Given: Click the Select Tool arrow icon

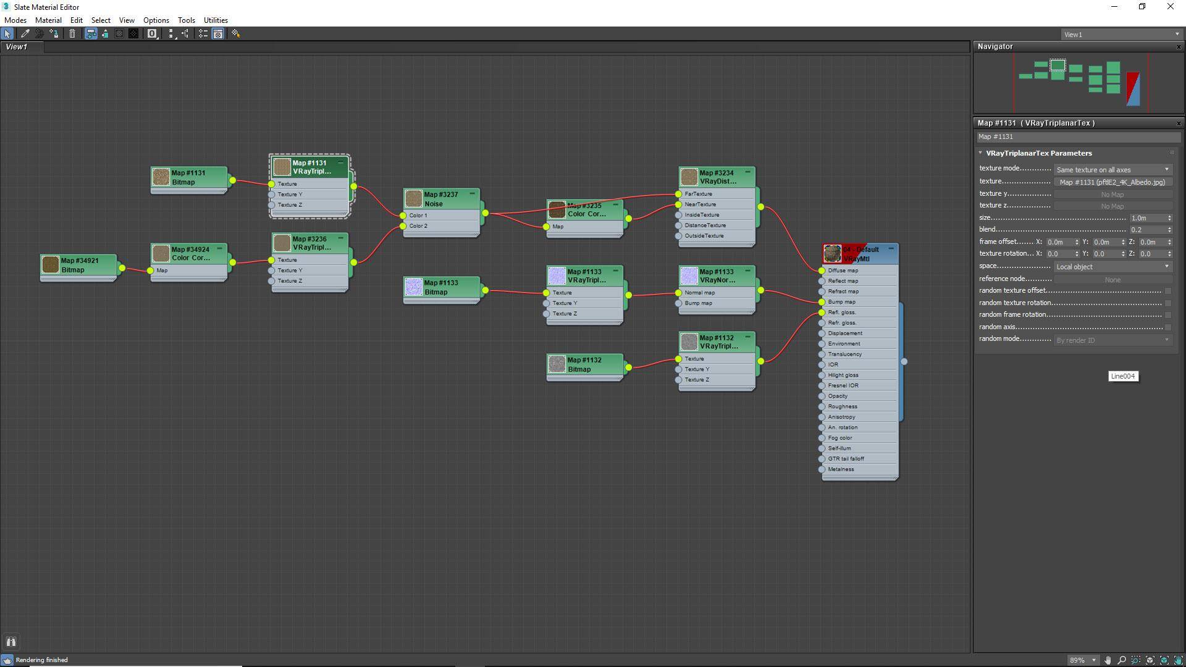Looking at the screenshot, I should [x=7, y=34].
